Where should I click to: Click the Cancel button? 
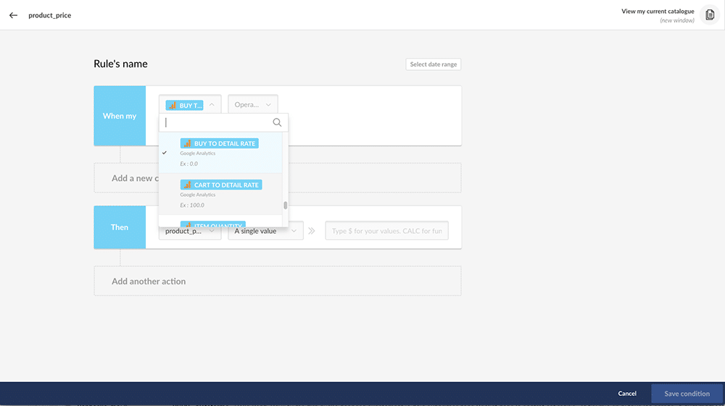click(x=627, y=394)
